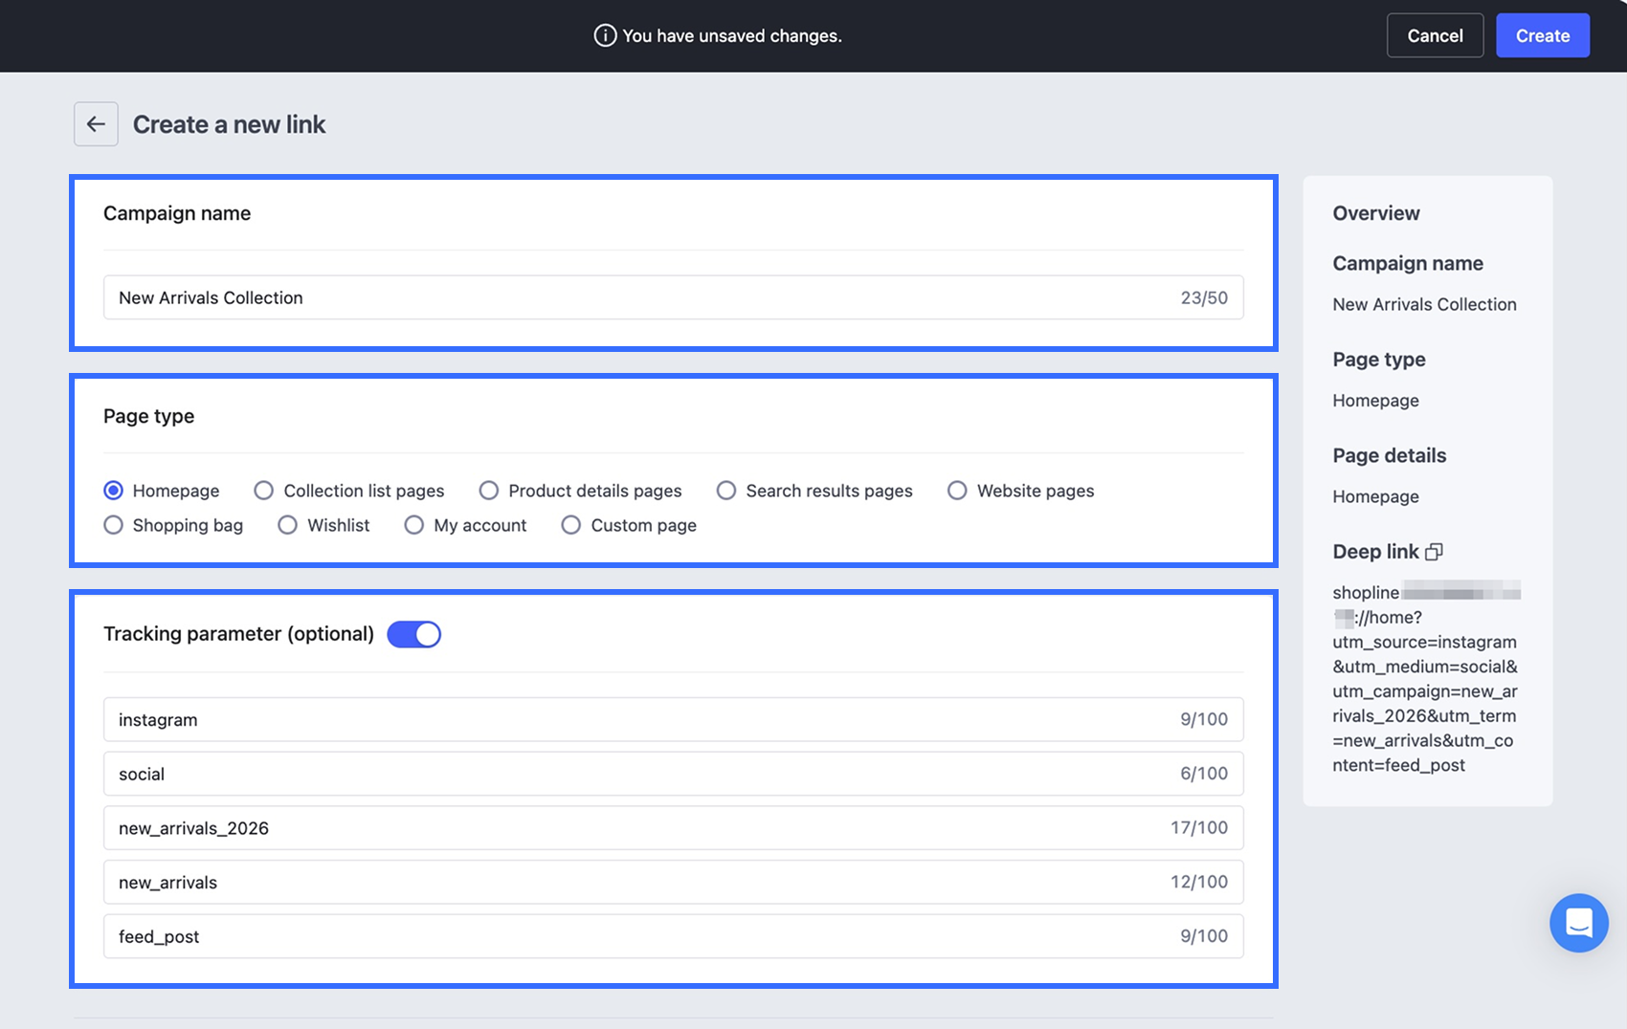Screen dimensions: 1627x1029
Task: Select the Custom page radio button
Action: tap(571, 525)
